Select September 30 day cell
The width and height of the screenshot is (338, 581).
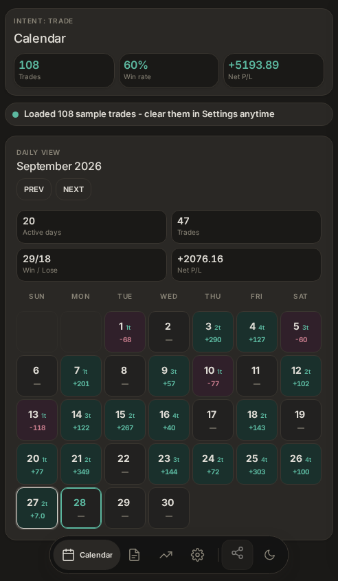tap(169, 508)
